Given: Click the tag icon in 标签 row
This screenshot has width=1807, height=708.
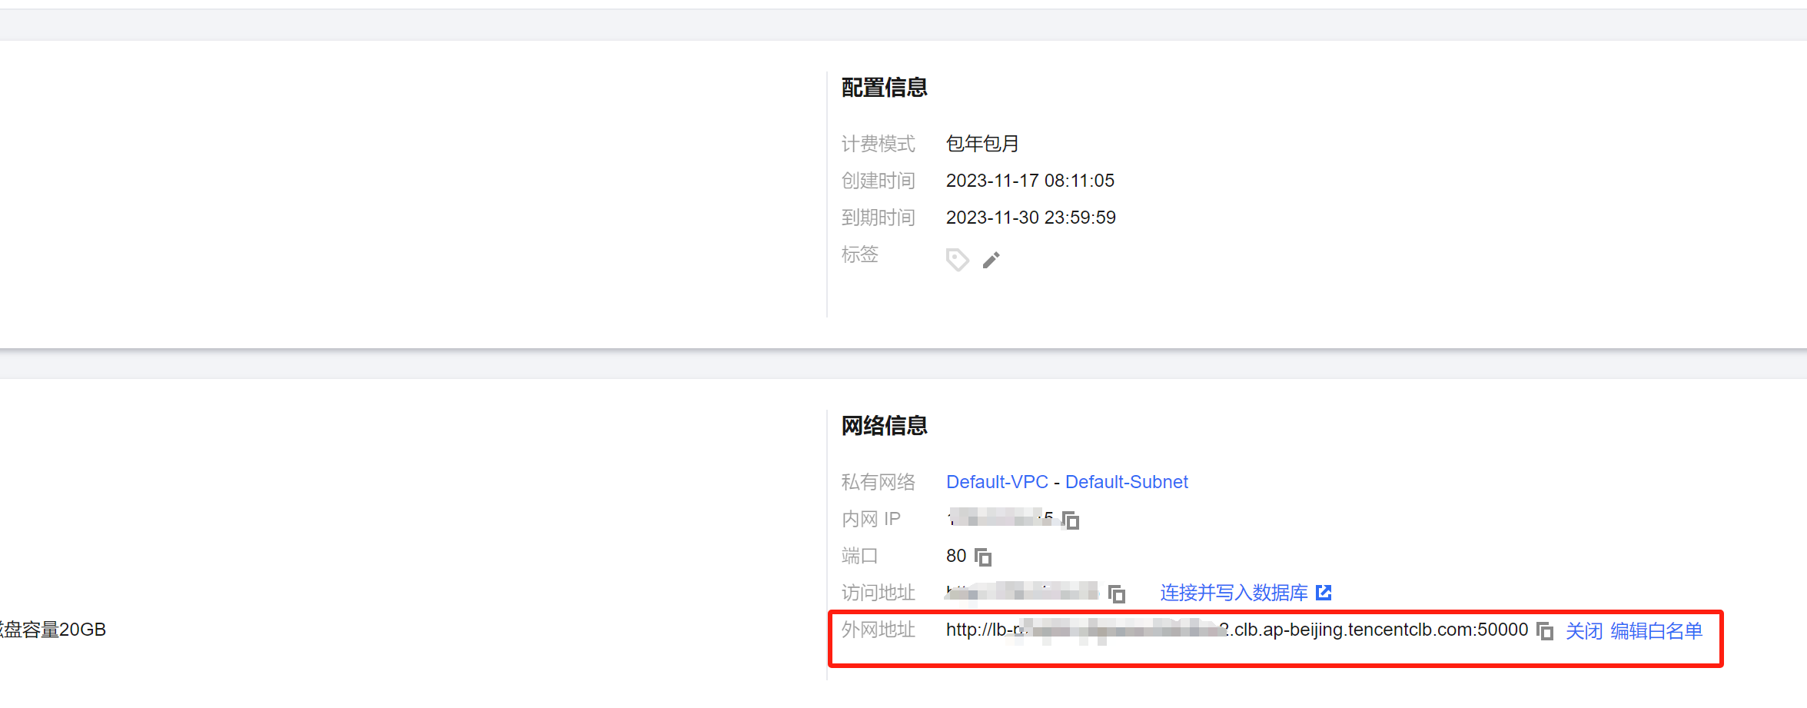Looking at the screenshot, I should pyautogui.click(x=957, y=260).
